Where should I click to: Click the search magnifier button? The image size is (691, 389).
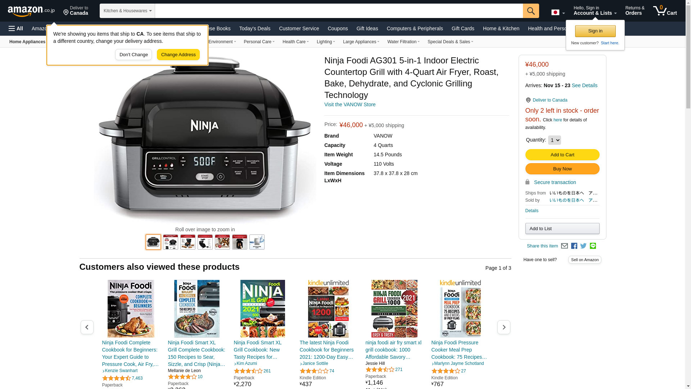coord(531,11)
